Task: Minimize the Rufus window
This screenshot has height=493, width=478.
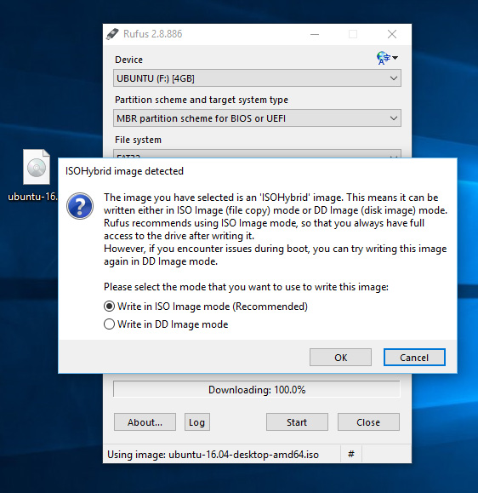Action: [315, 34]
